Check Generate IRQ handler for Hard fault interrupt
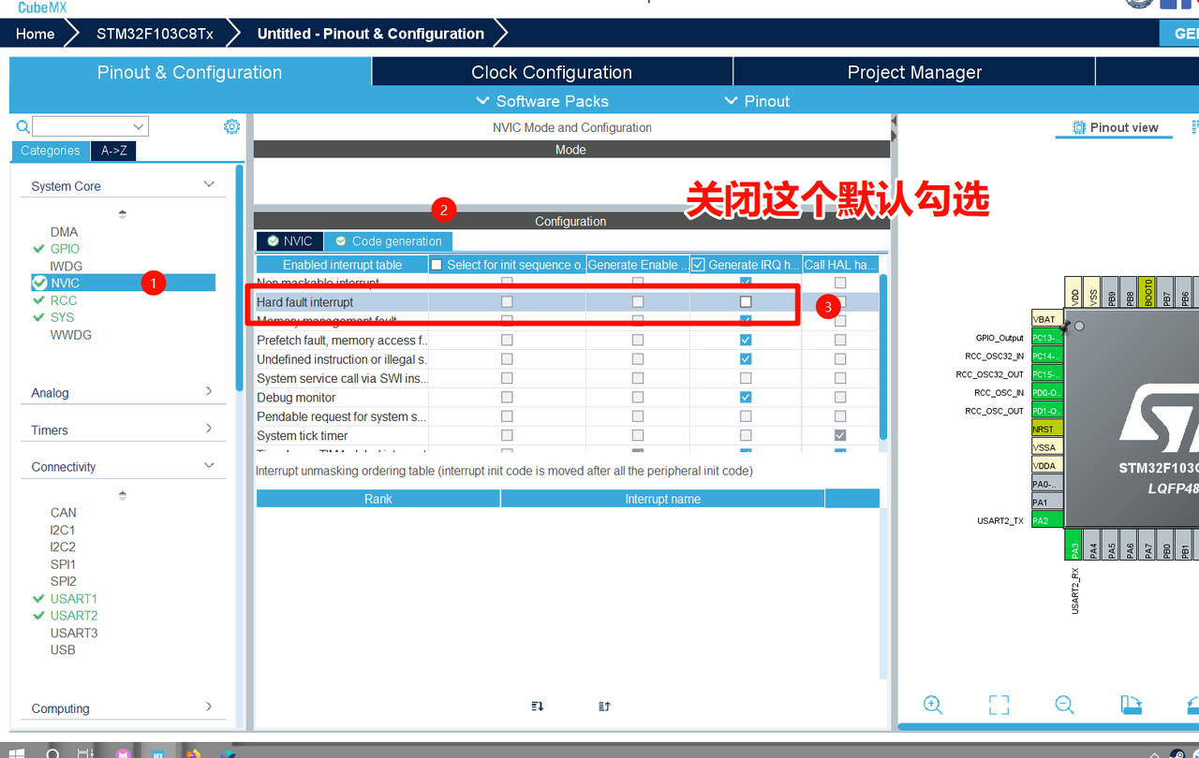 point(746,301)
